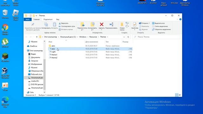Click Выделить все (Select all)
The width and height of the screenshot is (203, 114).
(x=158, y=23)
